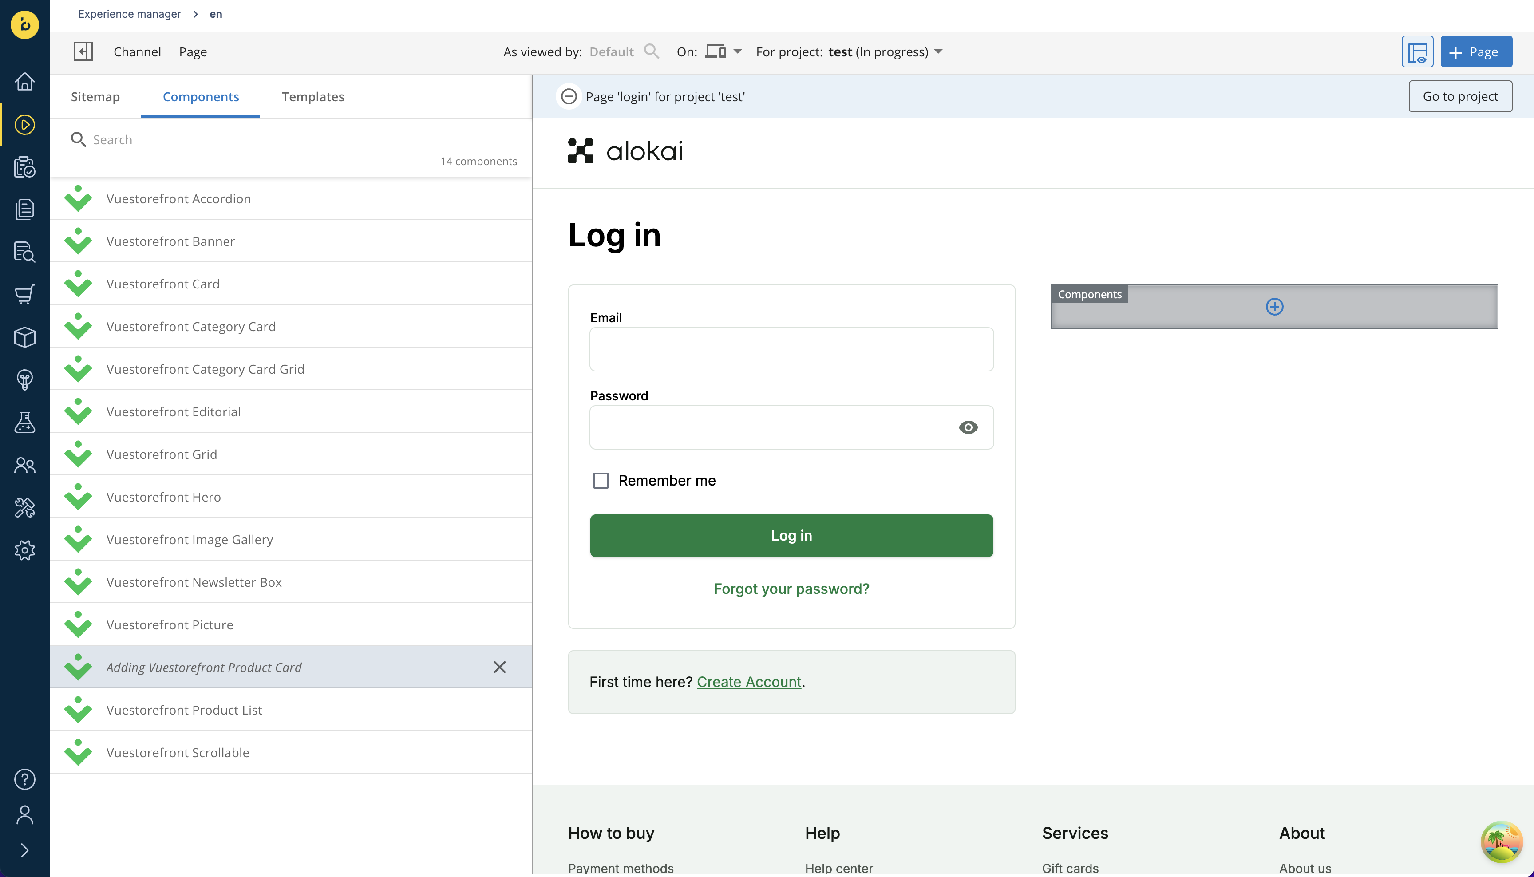The height and width of the screenshot is (877, 1534).
Task: Click the palm tree island avatar
Action: pos(1502,842)
